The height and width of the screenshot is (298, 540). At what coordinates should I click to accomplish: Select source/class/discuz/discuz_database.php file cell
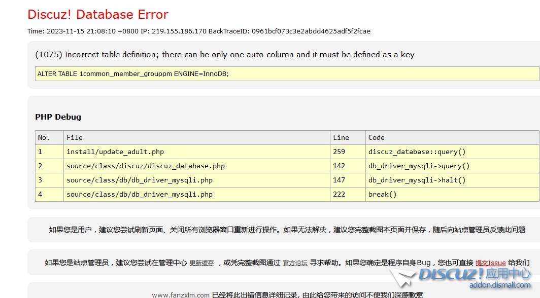pyautogui.click(x=196, y=166)
